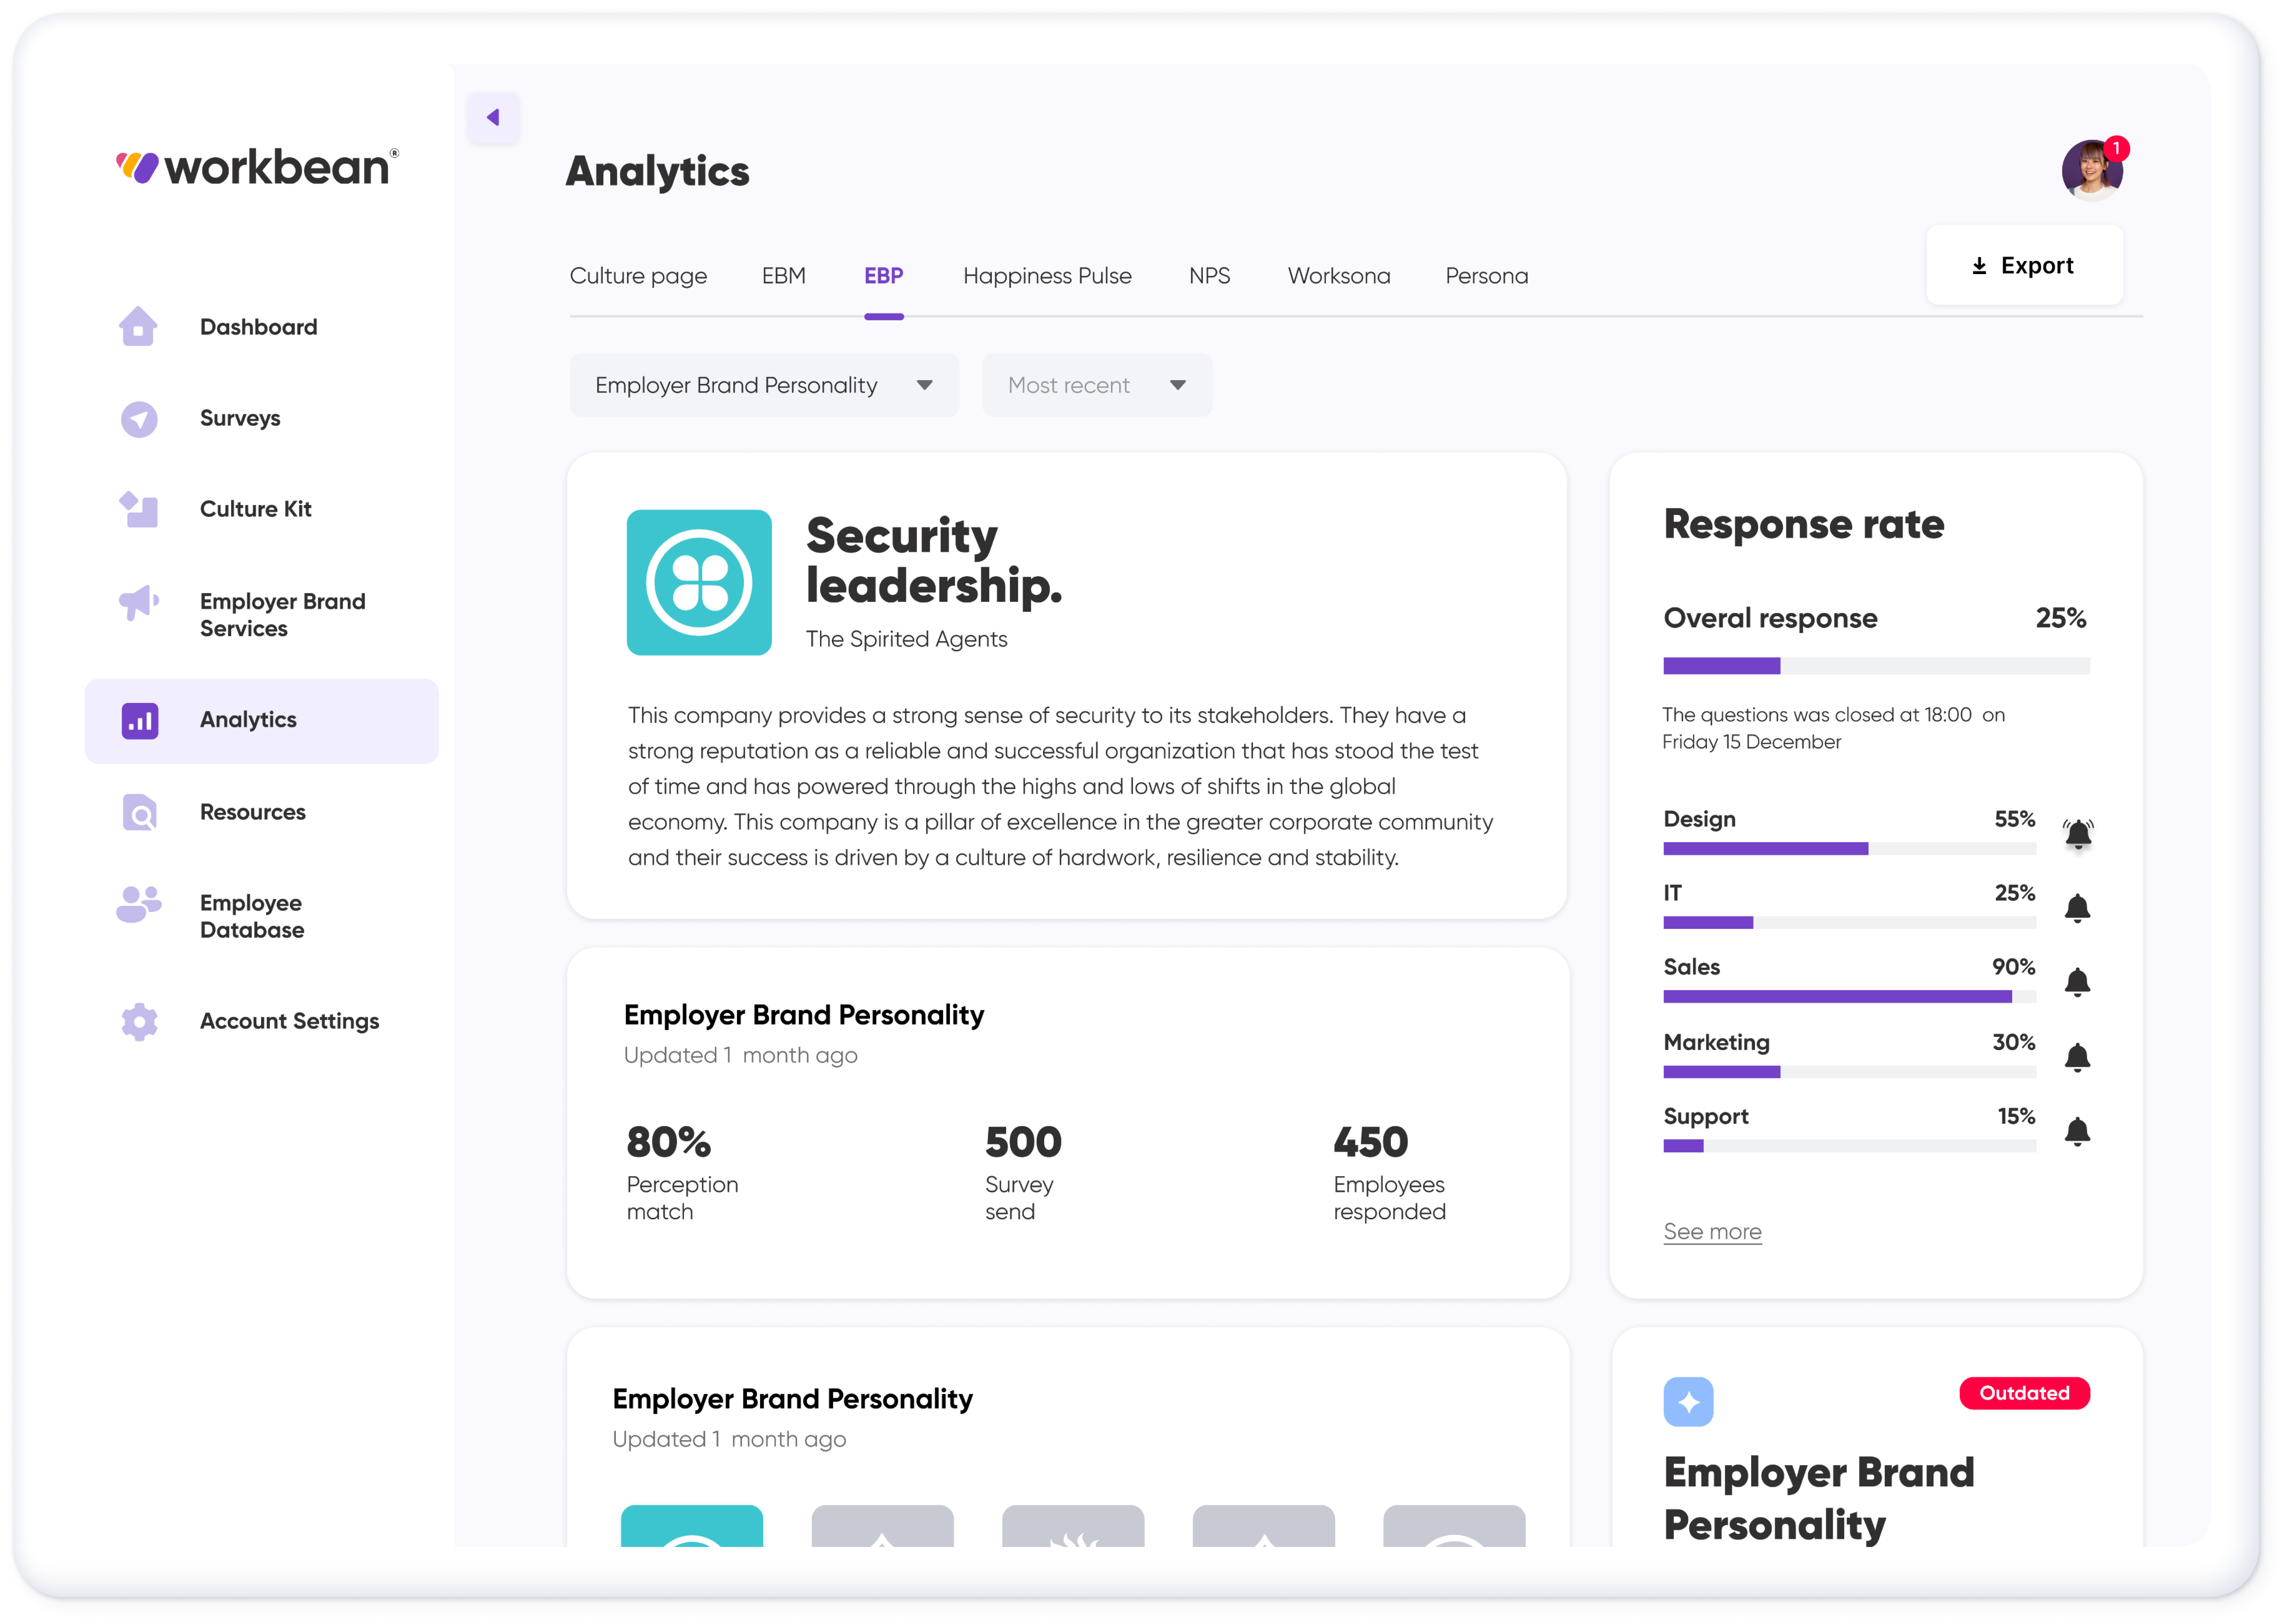Click the See more link
The image size is (2286, 1624).
pyautogui.click(x=1712, y=1232)
